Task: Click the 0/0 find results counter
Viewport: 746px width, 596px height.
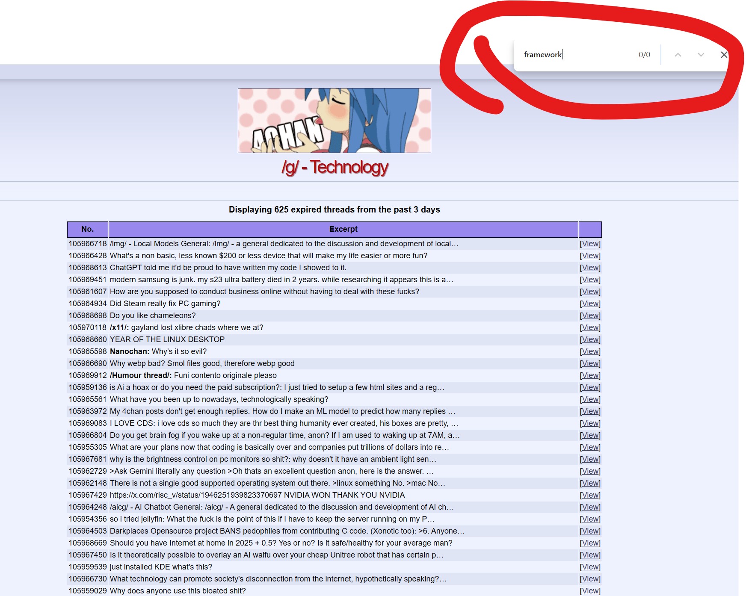Action: click(644, 55)
